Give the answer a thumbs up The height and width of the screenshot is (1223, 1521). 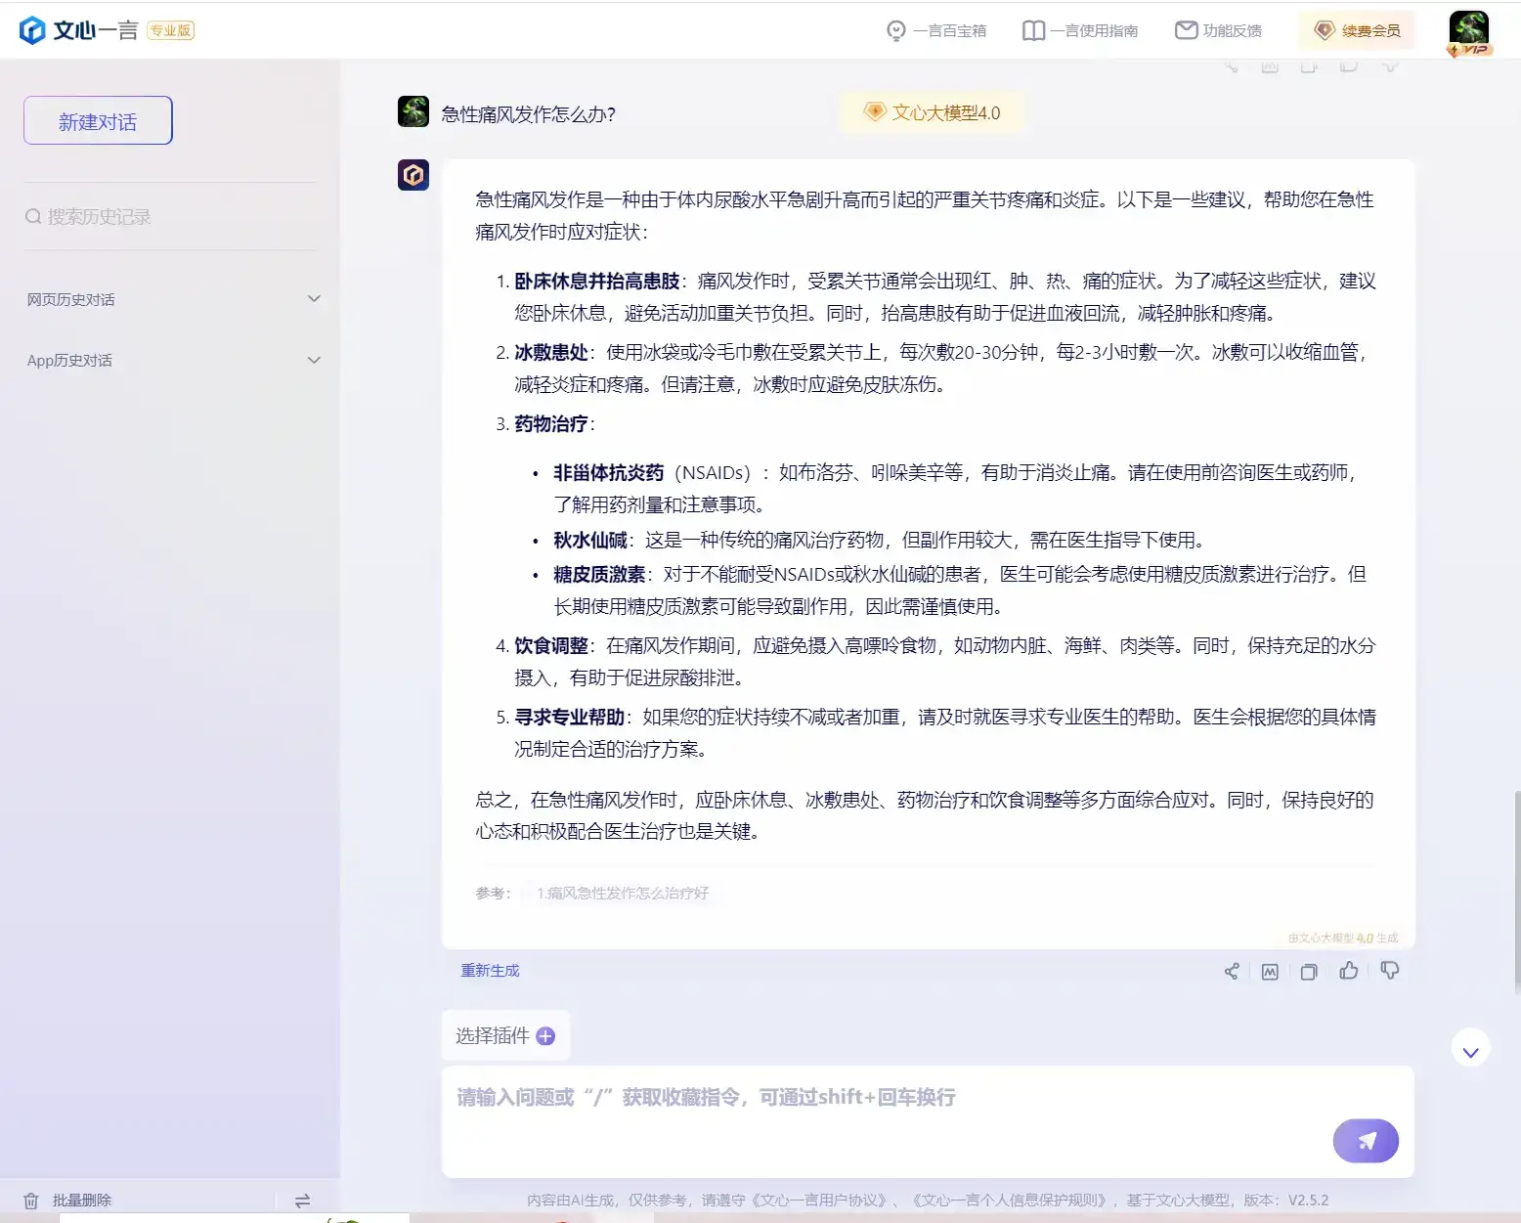coord(1349,970)
